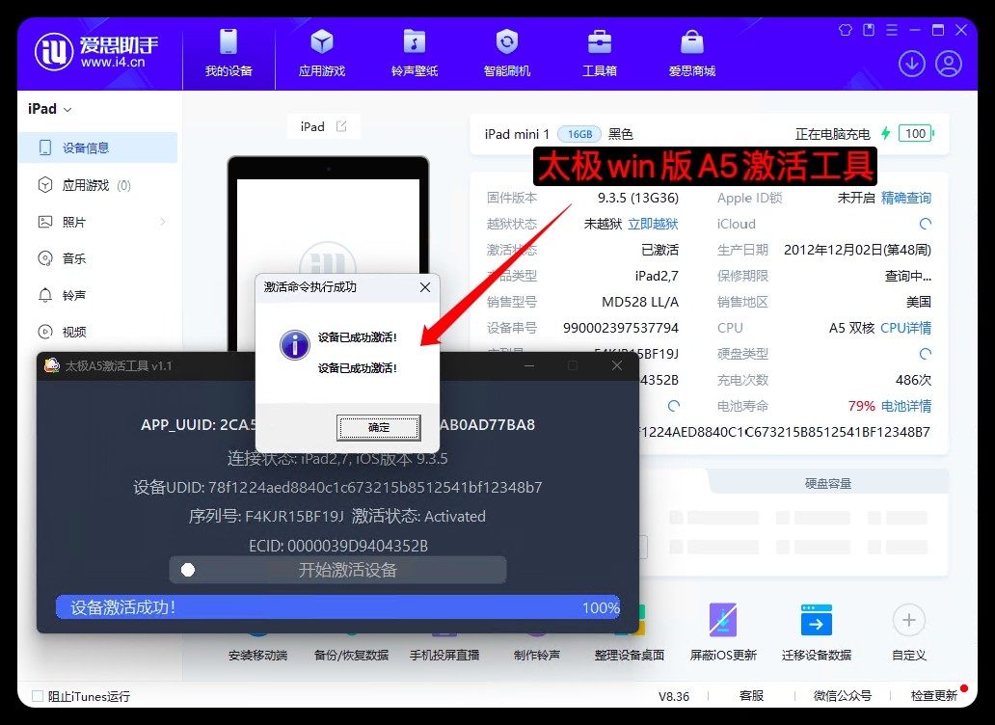Click the 铃声 sidebar bell icon
995x725 pixels.
point(45,296)
